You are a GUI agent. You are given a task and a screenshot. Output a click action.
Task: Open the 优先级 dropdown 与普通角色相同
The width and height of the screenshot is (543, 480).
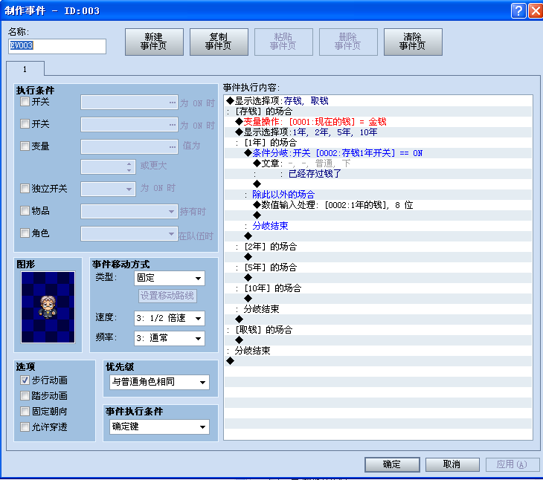click(x=159, y=382)
